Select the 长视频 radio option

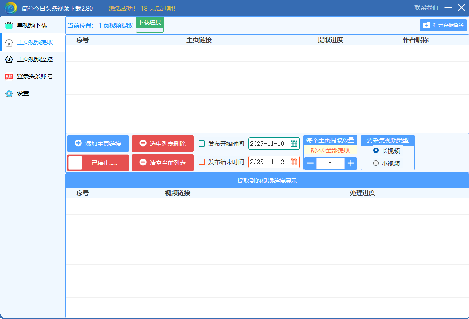376,151
